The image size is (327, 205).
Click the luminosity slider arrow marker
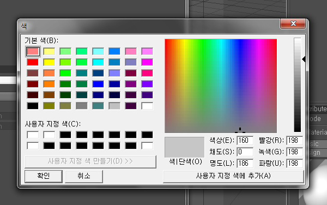(304, 59)
